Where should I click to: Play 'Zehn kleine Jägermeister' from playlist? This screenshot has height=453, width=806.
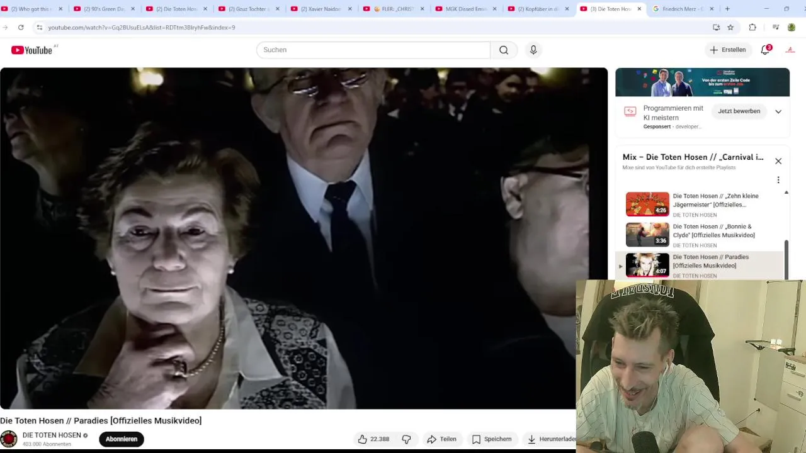click(x=704, y=204)
